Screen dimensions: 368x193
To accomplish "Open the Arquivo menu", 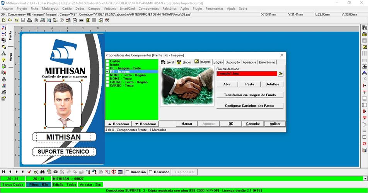I will (x=7, y=8).
